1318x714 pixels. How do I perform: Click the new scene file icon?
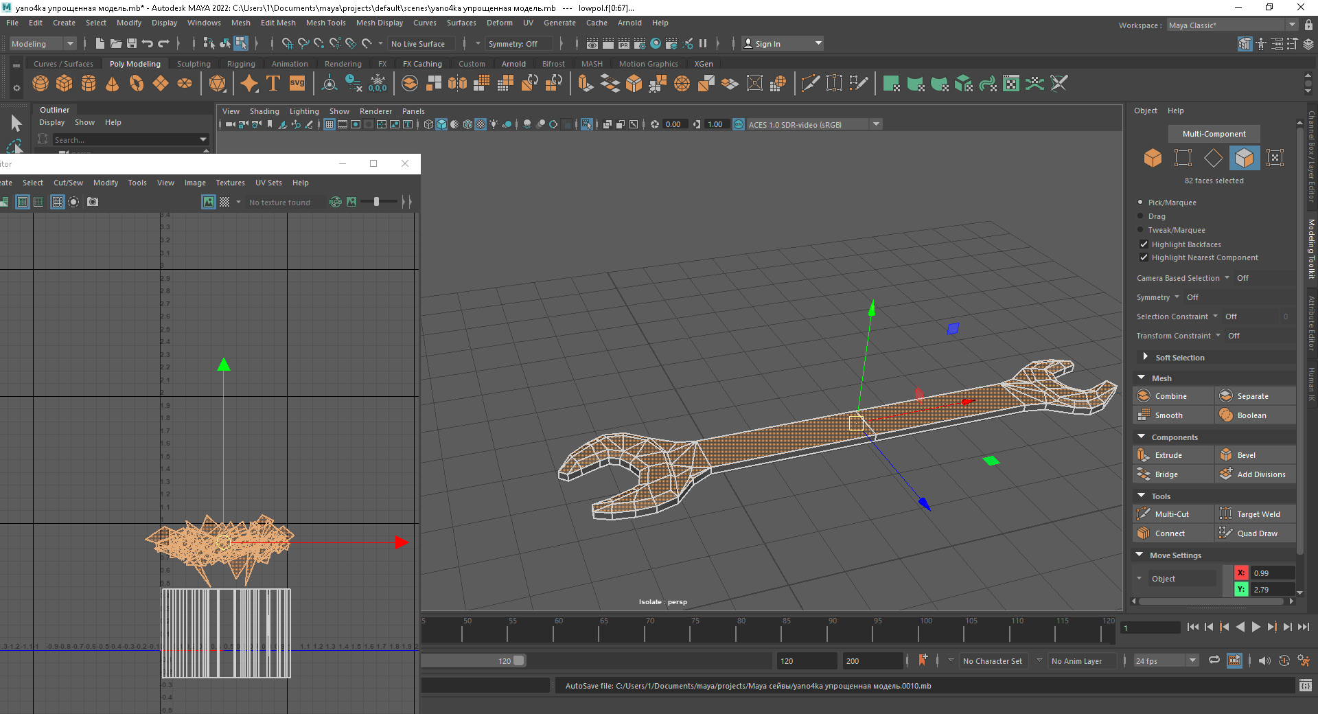(100, 43)
